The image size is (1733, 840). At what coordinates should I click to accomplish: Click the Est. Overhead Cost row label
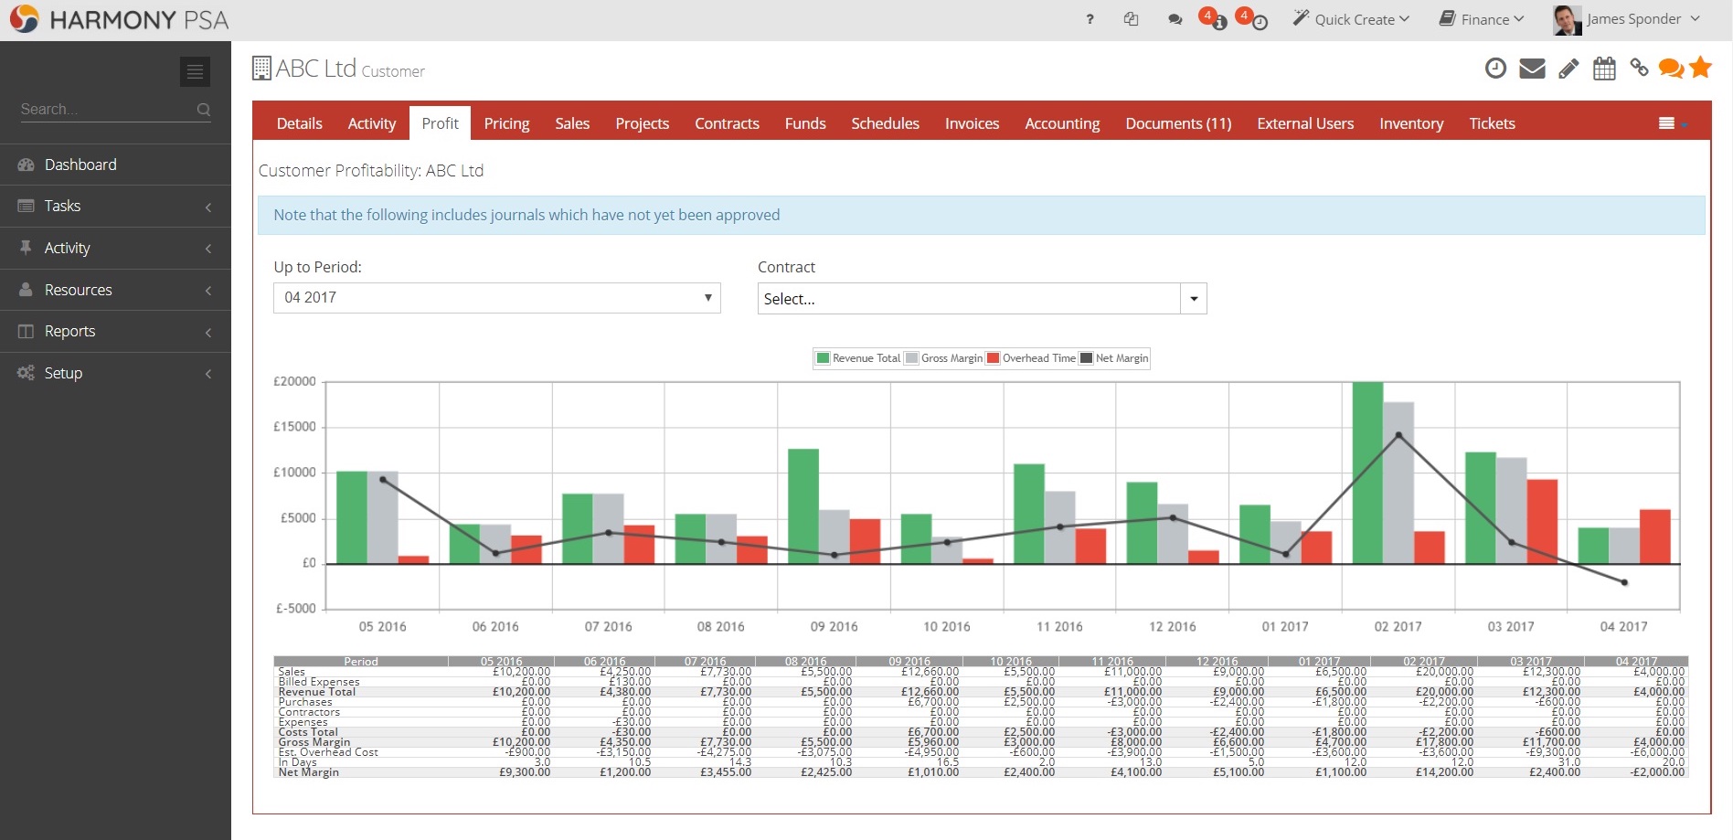[x=328, y=752]
